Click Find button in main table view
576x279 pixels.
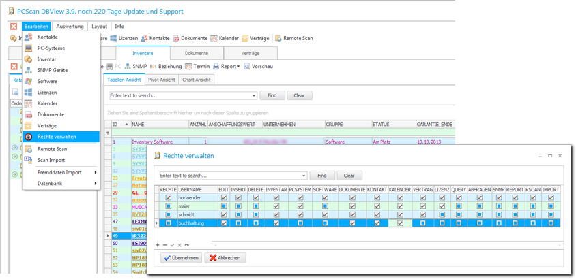pos(272,95)
